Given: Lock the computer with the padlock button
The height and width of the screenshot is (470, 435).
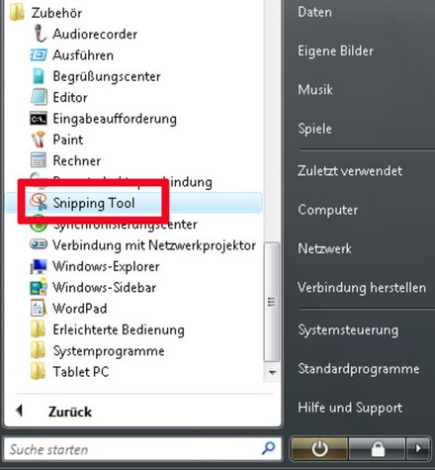Looking at the screenshot, I should tap(378, 449).
